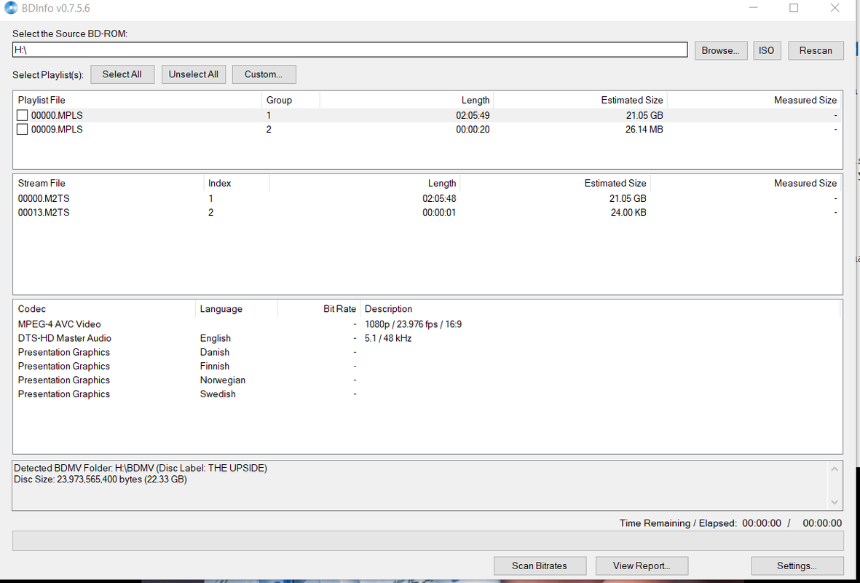Click the log scrollbar up arrow
This screenshot has width=860, height=583.
pyautogui.click(x=835, y=469)
